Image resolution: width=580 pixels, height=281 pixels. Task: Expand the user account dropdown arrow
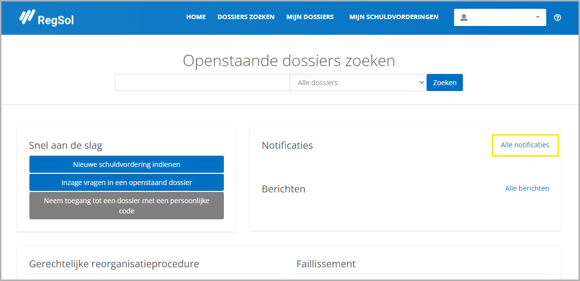pyautogui.click(x=538, y=17)
